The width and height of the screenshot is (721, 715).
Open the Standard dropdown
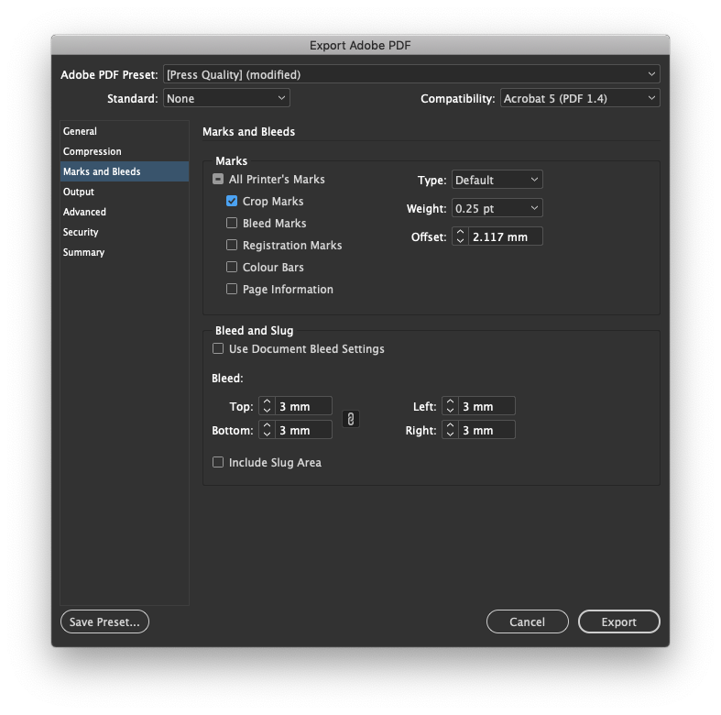(226, 98)
